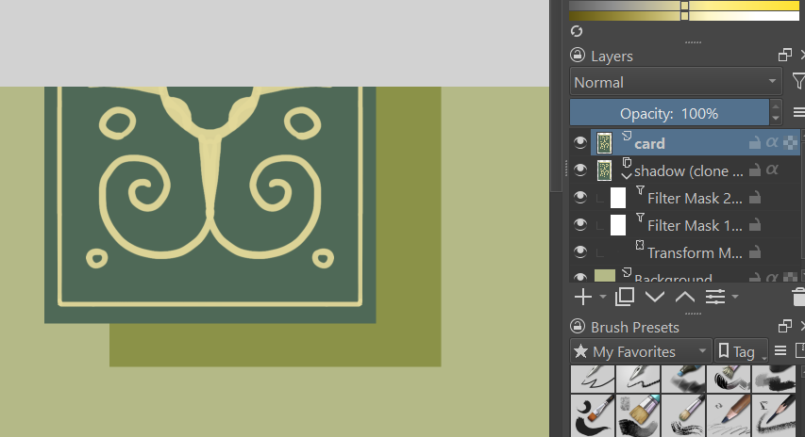Select the round dry bristle brush preset
The image size is (805, 437).
click(x=683, y=415)
